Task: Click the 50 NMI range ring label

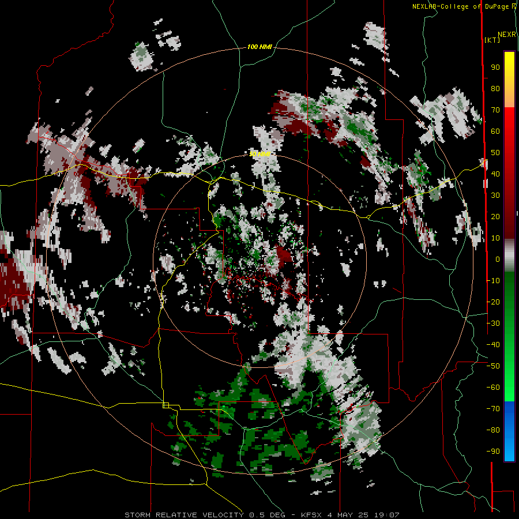Action: pos(259,154)
